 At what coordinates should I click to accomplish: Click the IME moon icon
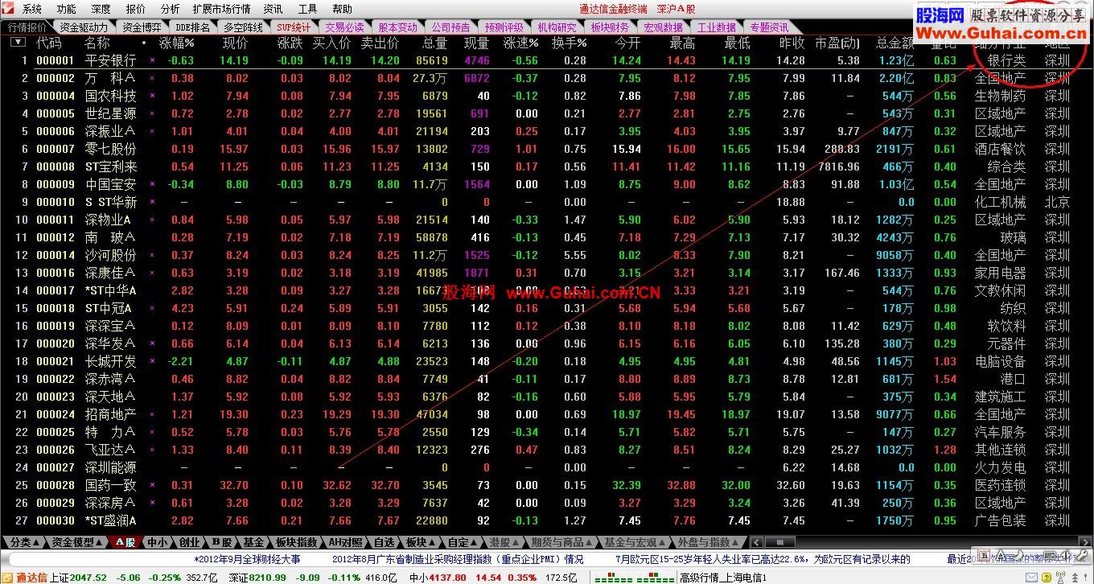pos(1018,556)
